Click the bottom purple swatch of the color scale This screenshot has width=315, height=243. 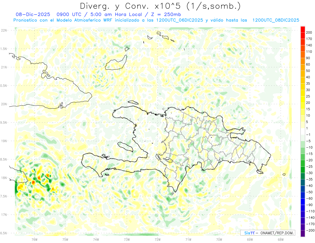[x=303, y=233]
